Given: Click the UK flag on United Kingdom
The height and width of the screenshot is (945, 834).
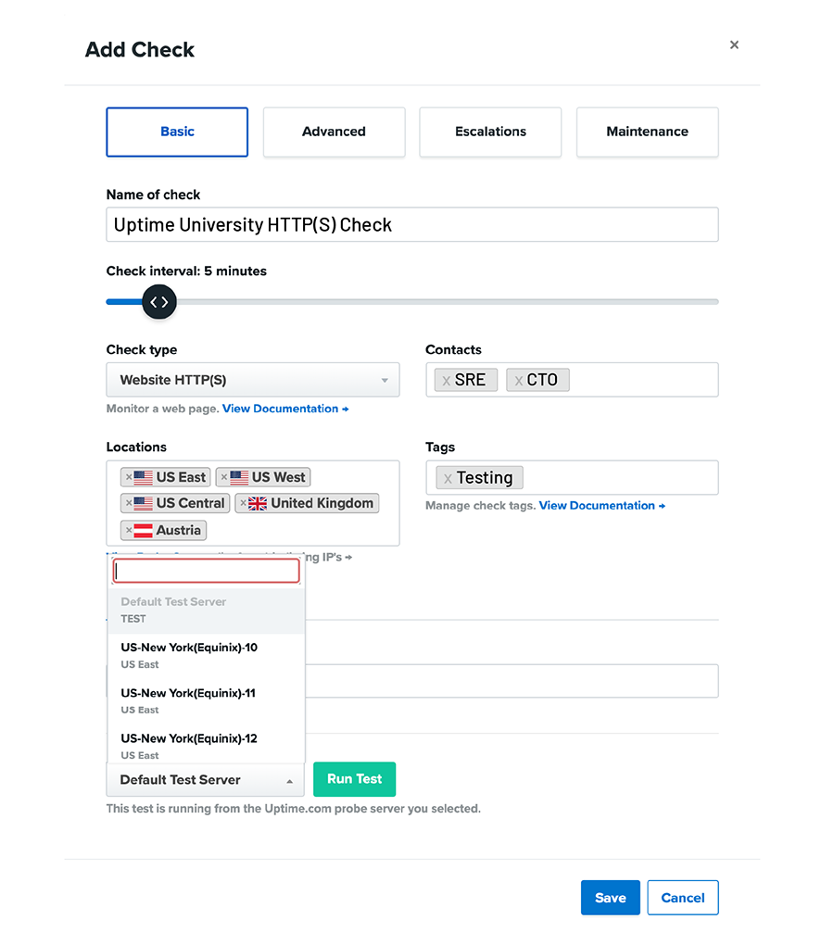Looking at the screenshot, I should tap(258, 503).
